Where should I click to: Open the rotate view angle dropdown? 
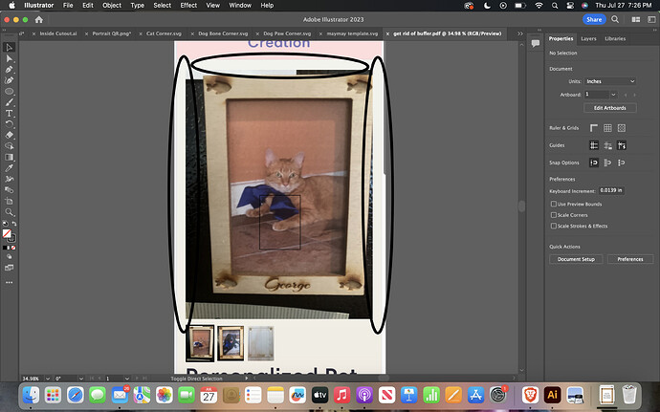(80, 379)
